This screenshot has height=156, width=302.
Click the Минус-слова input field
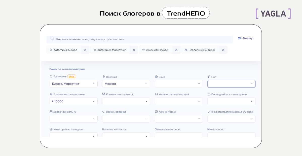point(231,135)
